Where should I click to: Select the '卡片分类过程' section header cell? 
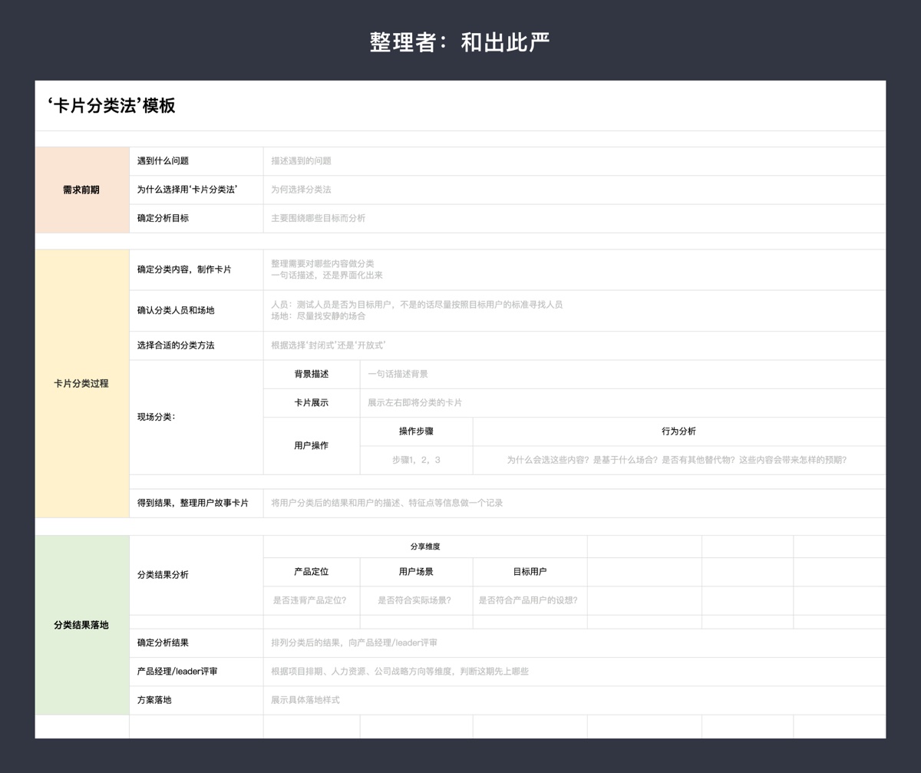click(x=81, y=383)
